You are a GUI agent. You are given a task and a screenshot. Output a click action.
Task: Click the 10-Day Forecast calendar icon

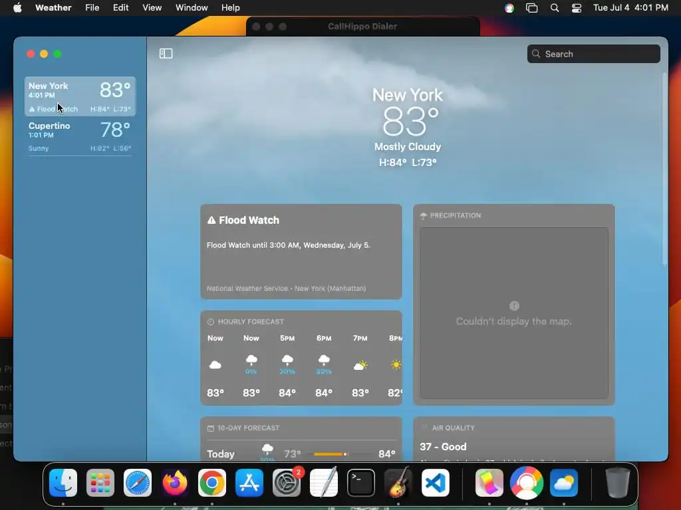coord(211,428)
